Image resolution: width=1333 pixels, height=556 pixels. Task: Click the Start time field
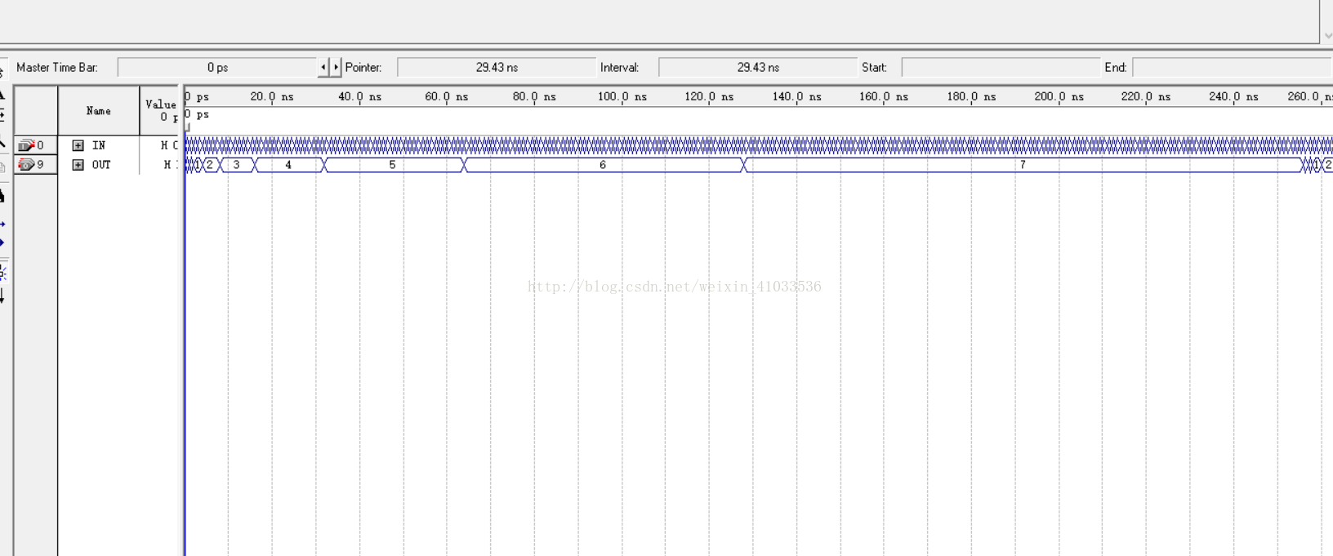[x=1001, y=68]
